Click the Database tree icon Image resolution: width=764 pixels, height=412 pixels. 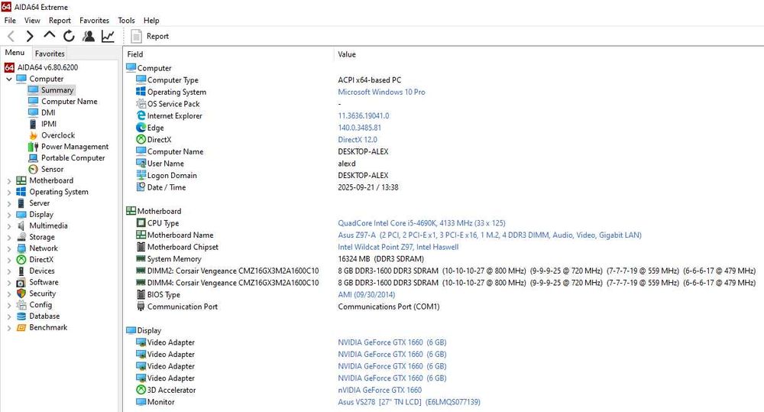(x=21, y=316)
